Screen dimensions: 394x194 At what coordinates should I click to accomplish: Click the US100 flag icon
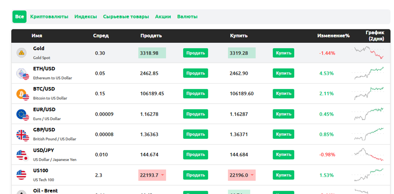pos(21,175)
